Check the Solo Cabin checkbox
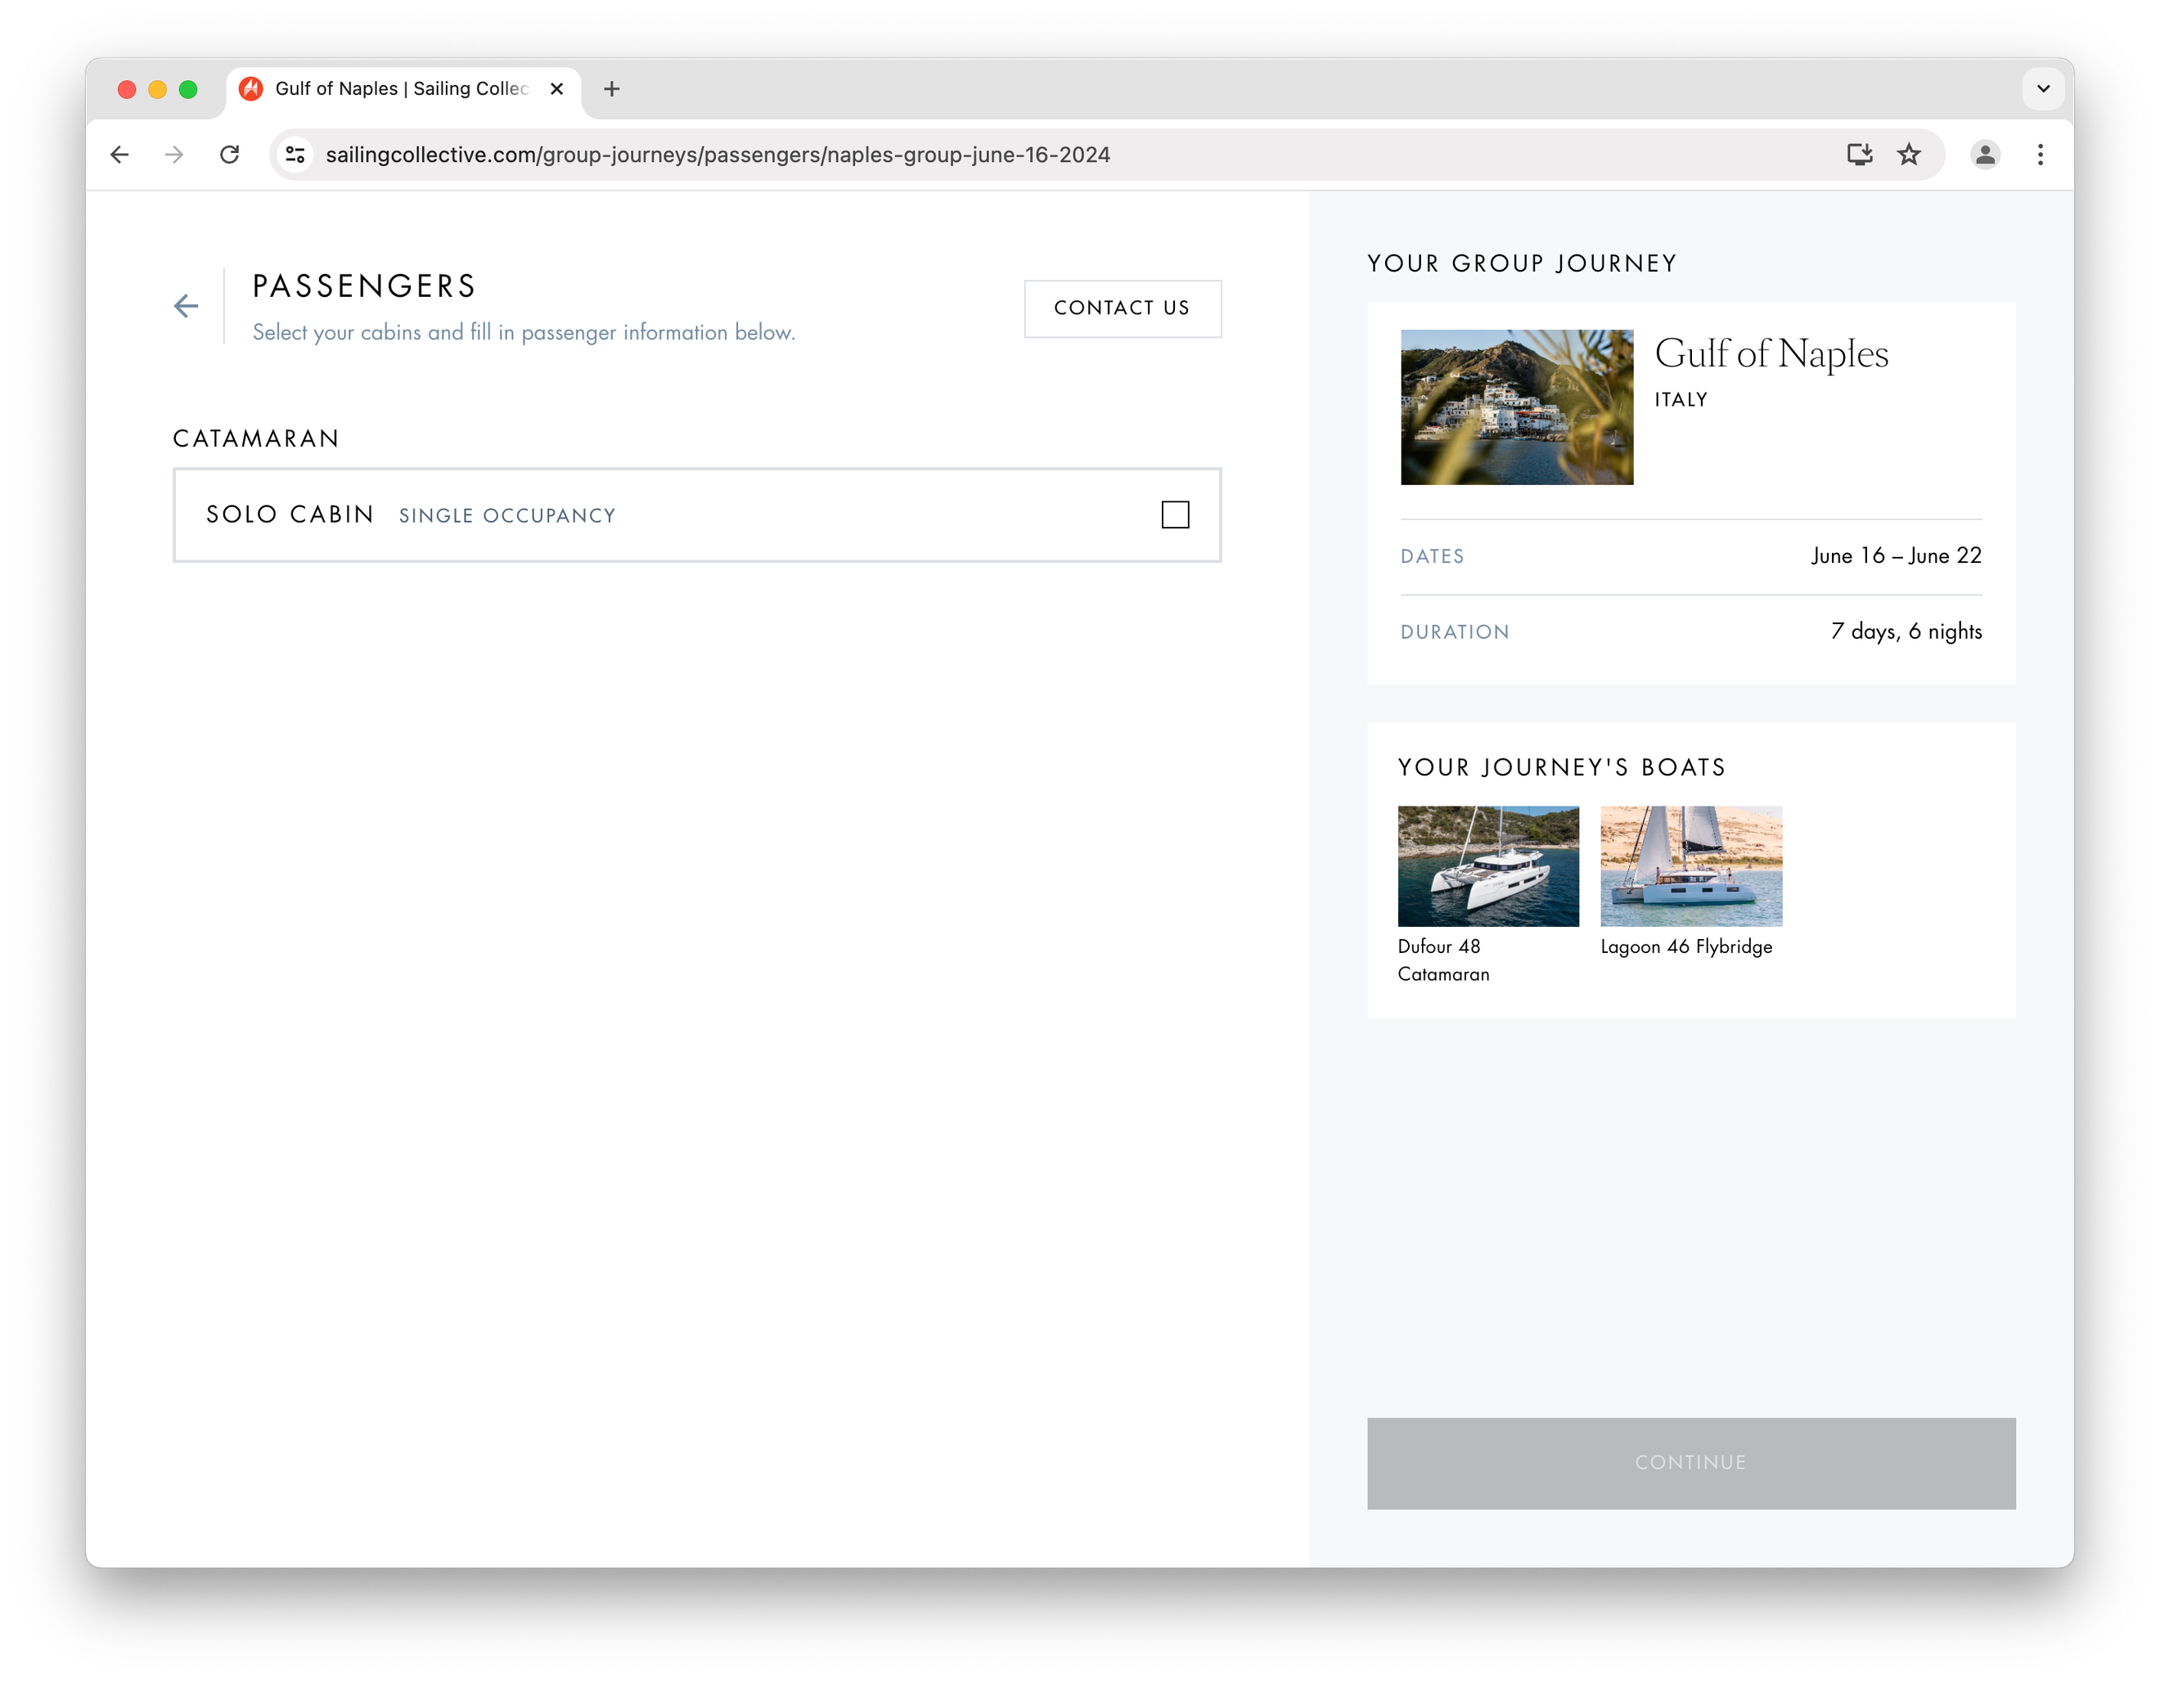This screenshot has width=2160, height=1681. pos(1175,515)
